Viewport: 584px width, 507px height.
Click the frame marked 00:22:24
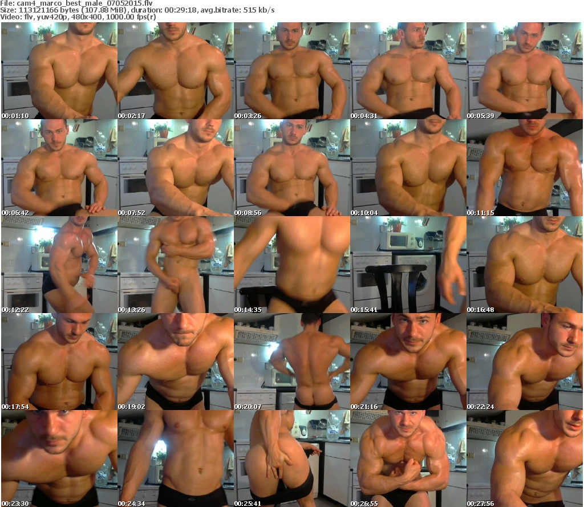[525, 362]
